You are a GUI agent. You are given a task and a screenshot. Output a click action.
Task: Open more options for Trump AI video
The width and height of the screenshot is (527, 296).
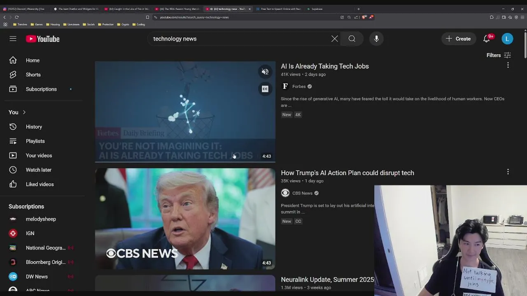coord(508,172)
